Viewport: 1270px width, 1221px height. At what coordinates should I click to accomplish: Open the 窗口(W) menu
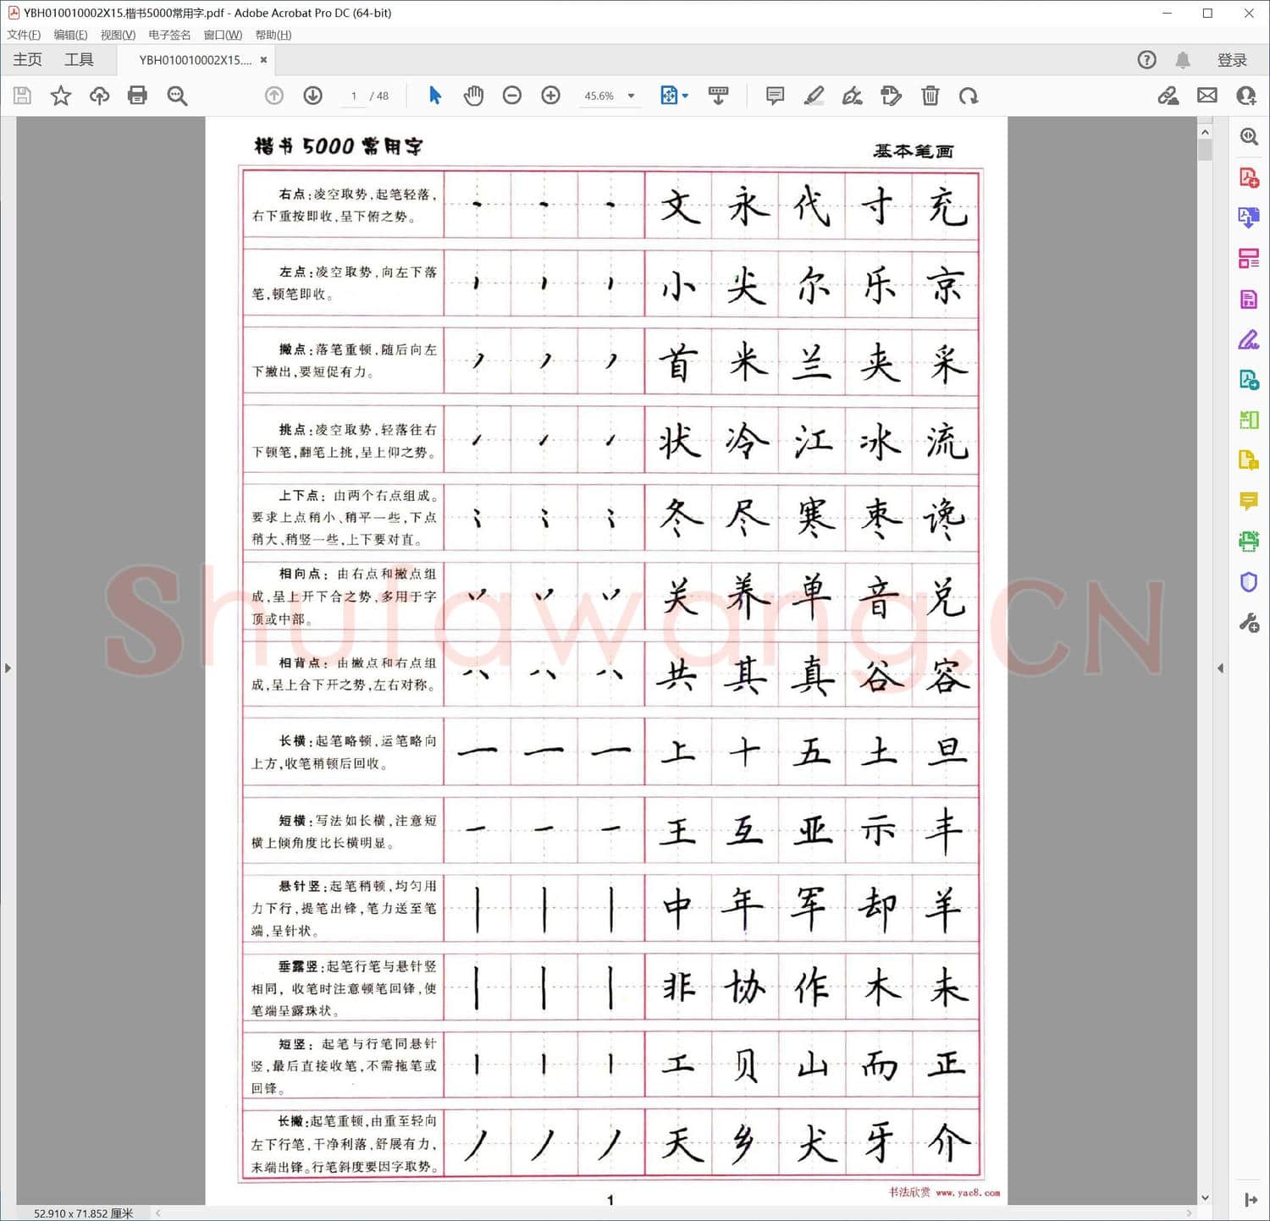coord(223,35)
